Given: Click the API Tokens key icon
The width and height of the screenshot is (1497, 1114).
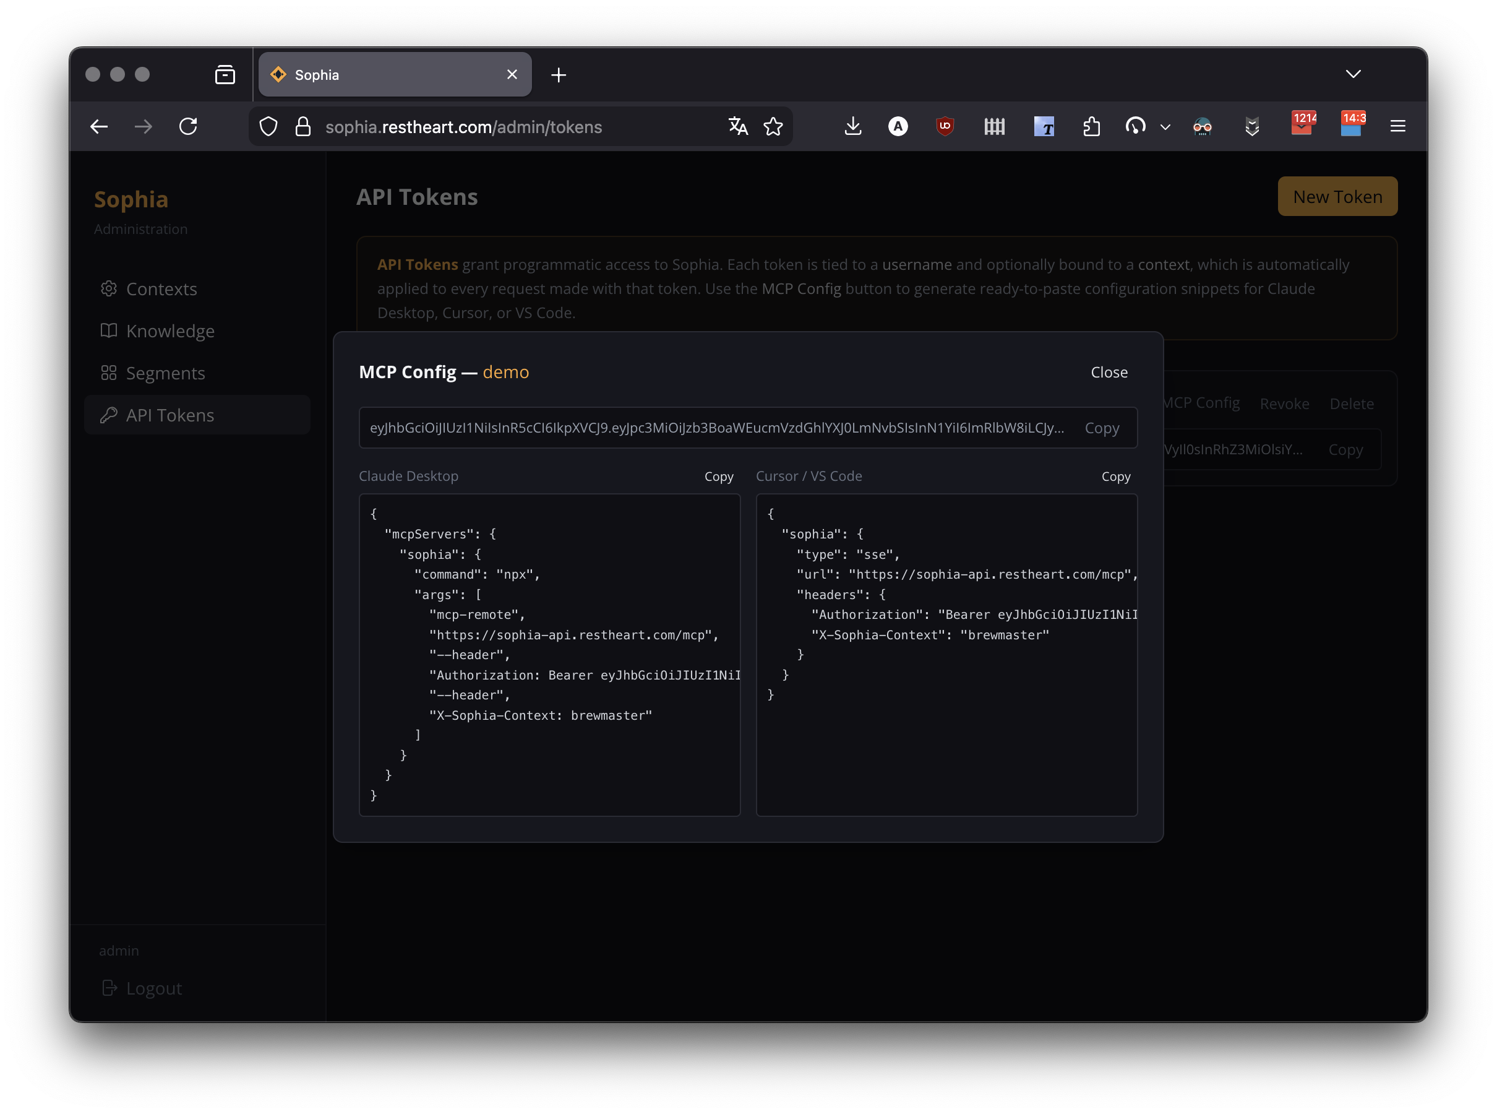Looking at the screenshot, I should click(x=108, y=415).
